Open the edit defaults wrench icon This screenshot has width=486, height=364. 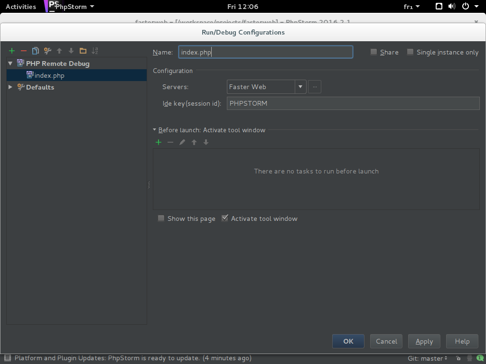pyautogui.click(x=47, y=51)
